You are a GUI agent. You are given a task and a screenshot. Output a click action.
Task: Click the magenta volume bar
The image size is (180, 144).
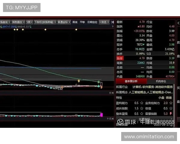(101, 115)
